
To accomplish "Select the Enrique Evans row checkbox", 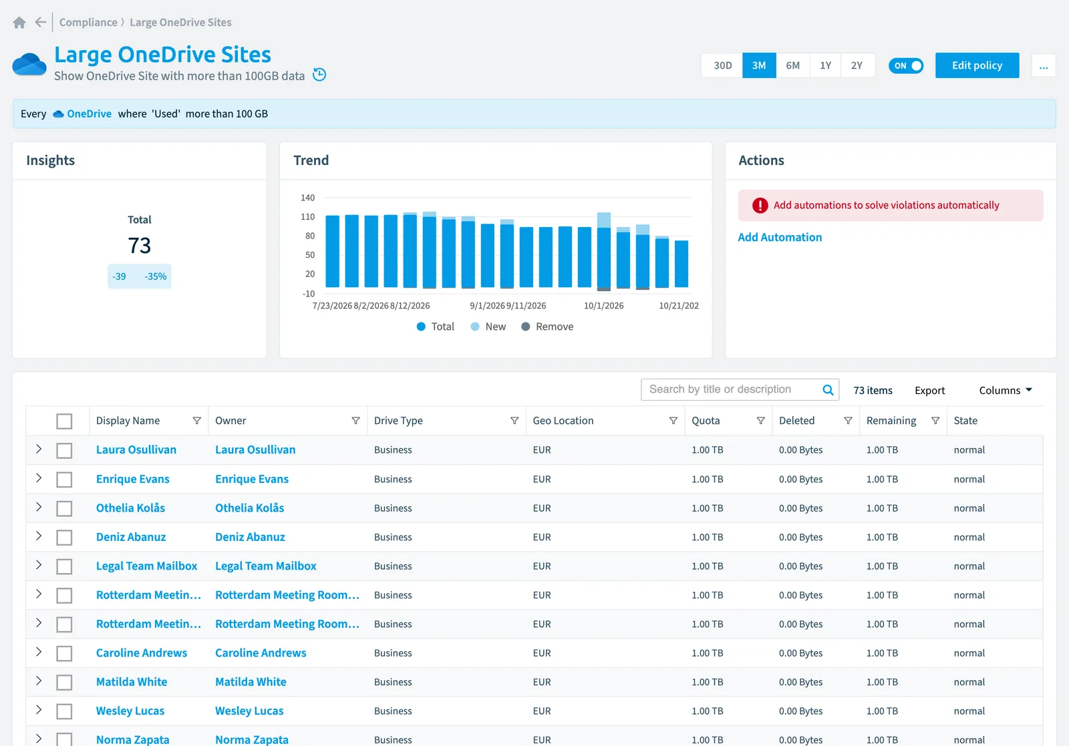I will tap(64, 480).
